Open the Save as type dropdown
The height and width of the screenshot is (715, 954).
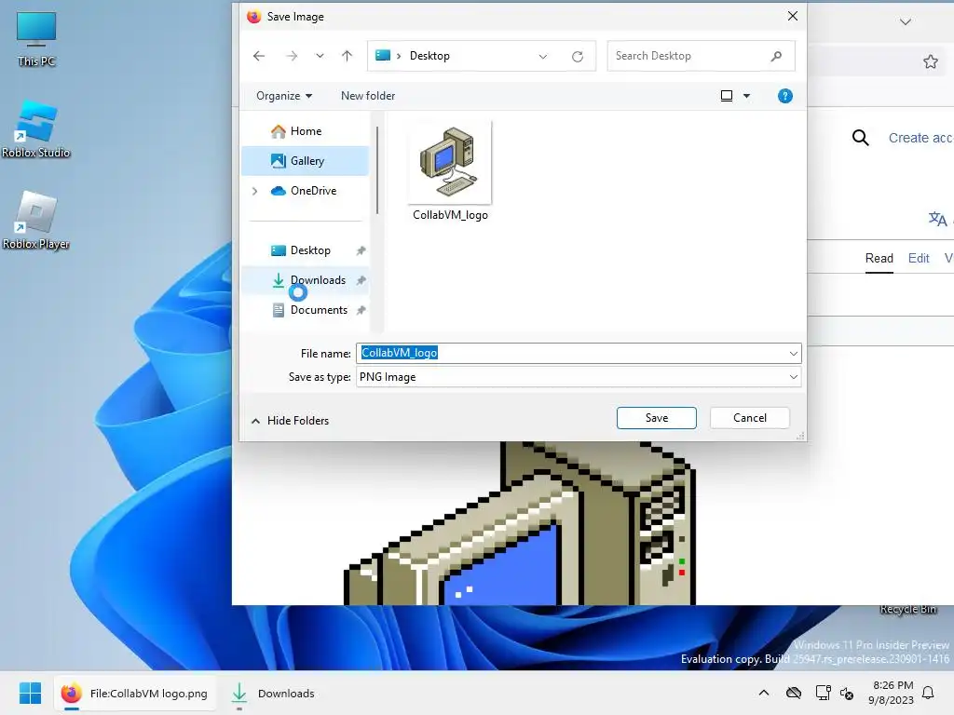point(579,377)
